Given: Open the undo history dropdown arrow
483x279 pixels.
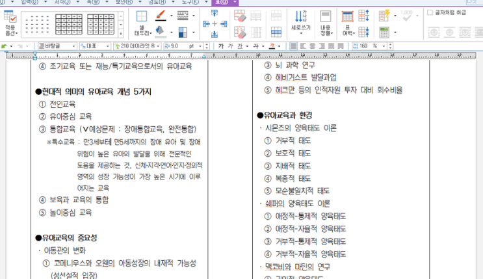Looking at the screenshot, I should 12,46.
